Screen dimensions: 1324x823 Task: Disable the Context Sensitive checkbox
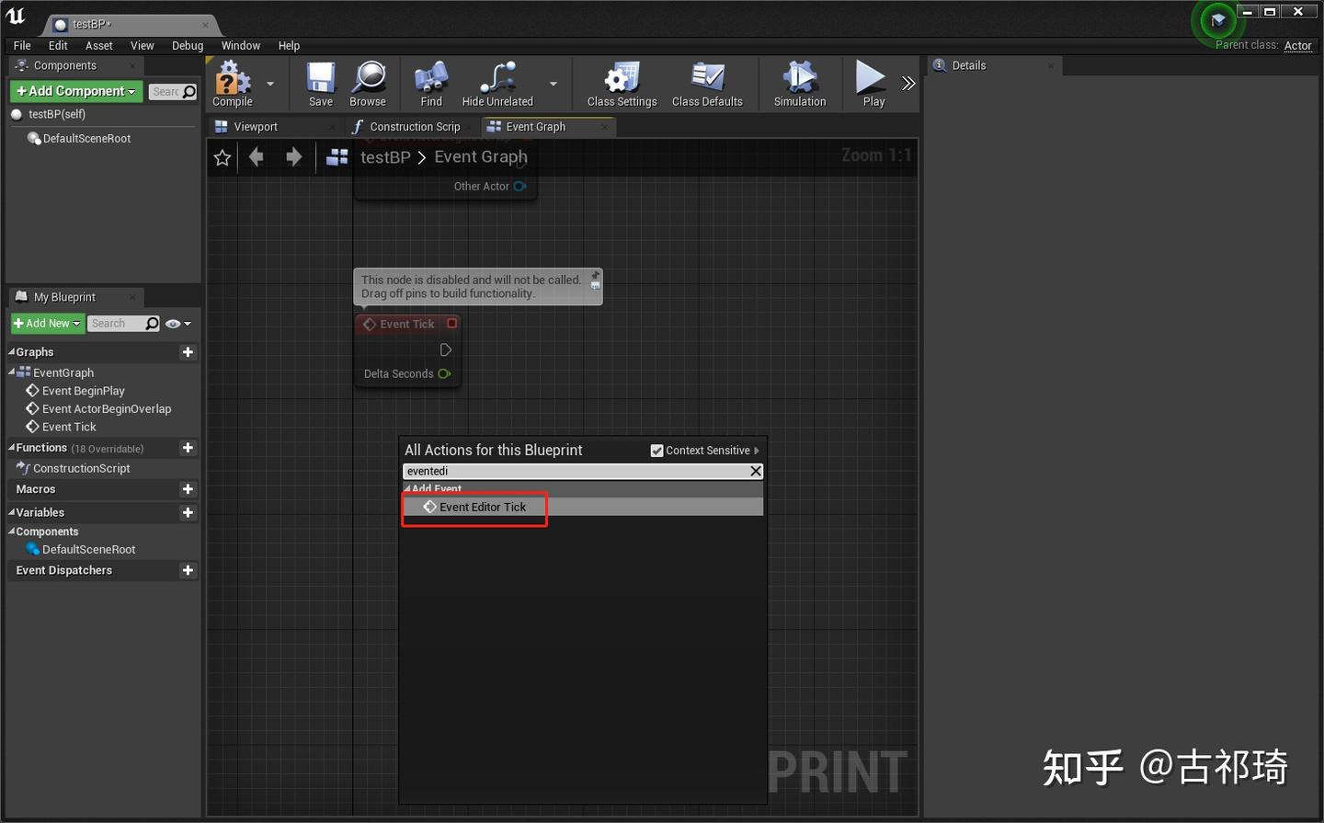click(x=656, y=451)
